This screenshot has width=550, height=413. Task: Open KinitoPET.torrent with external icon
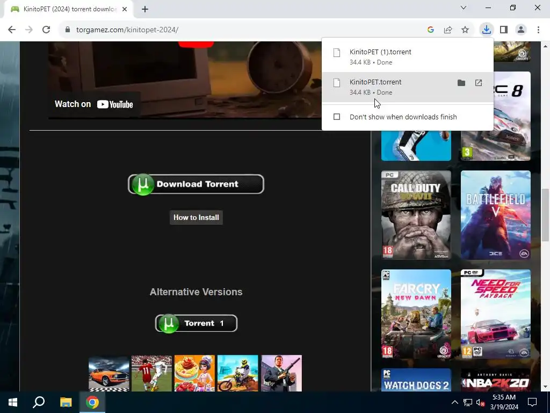479,83
